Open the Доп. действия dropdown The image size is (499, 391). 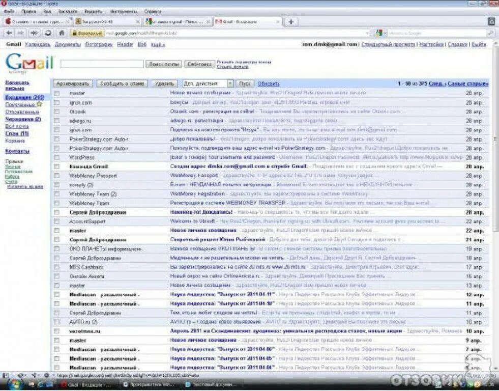pos(208,83)
